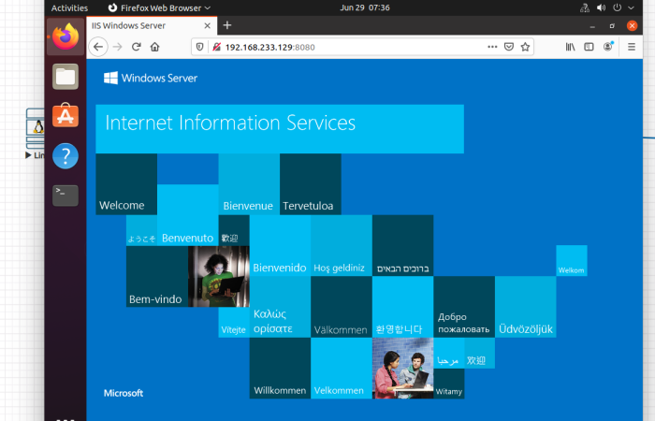Reload the current page
This screenshot has width=655, height=421.
point(137,47)
